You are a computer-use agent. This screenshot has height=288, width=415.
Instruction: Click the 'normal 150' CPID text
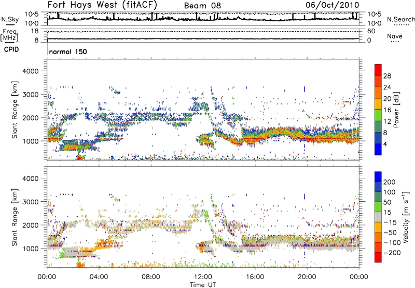[68, 51]
